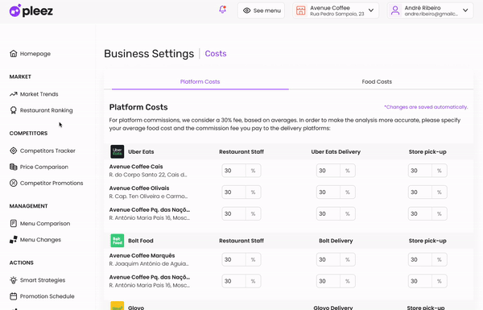Edit Avenue Coffee Cais Uber Restaurant Staff fee

coord(233,171)
